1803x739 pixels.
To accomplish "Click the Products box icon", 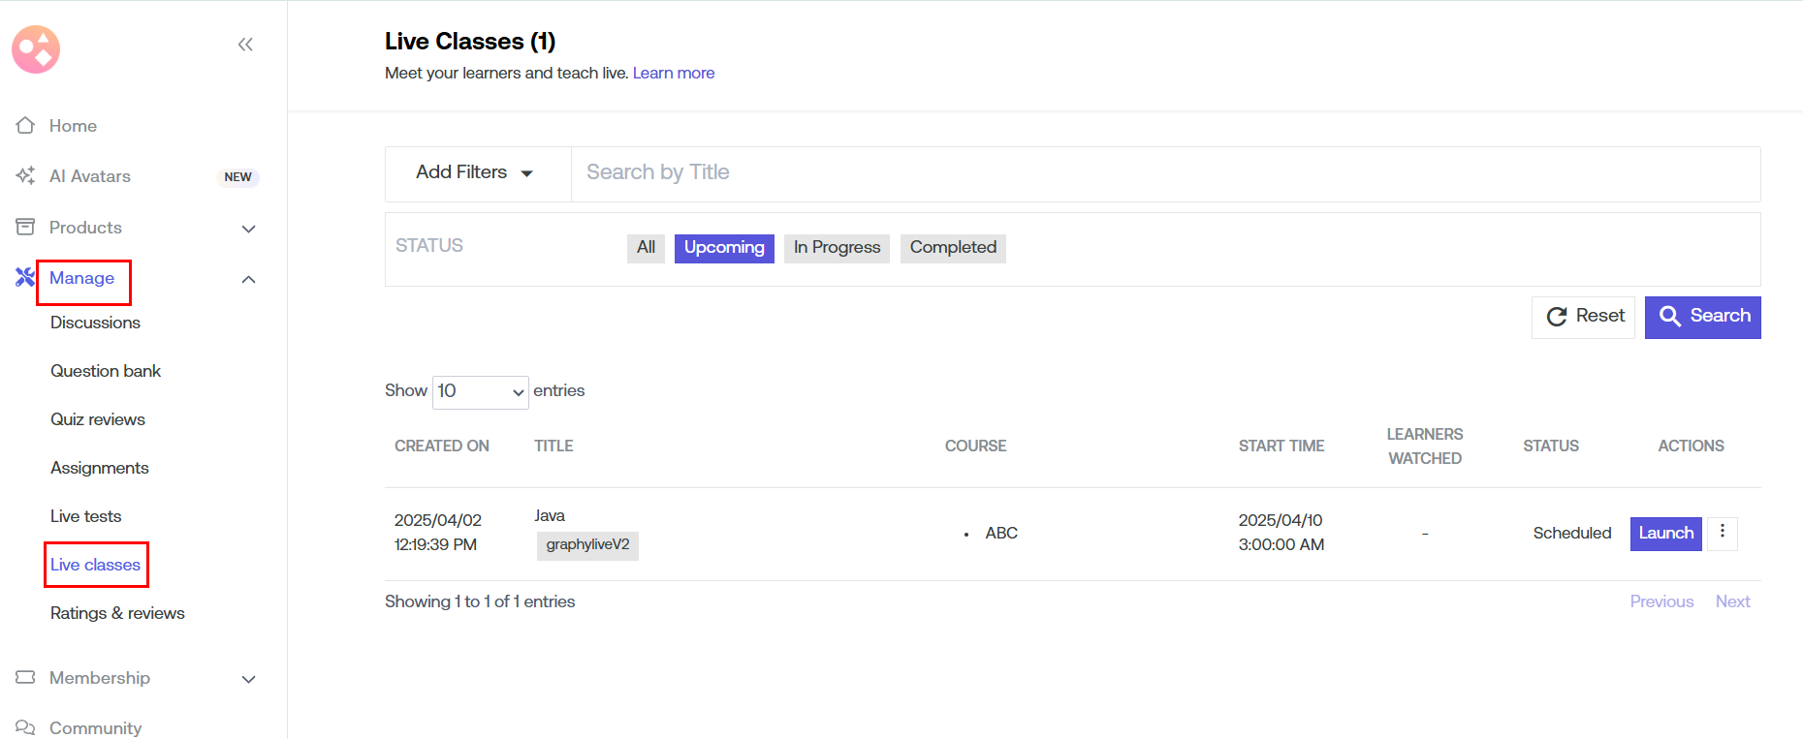I will point(25,228).
